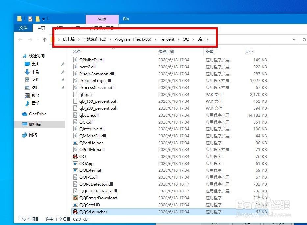Select the OPMiscDll.dll file icon
This screenshot has width=307, height=225.
(x=75, y=60)
